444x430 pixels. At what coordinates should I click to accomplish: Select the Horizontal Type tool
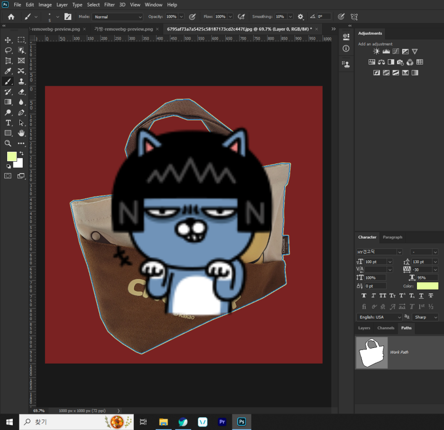click(8, 123)
